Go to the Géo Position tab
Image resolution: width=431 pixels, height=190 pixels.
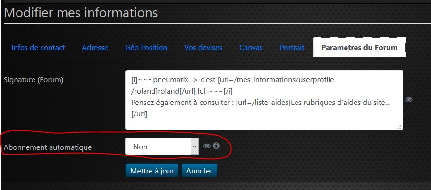(146, 47)
